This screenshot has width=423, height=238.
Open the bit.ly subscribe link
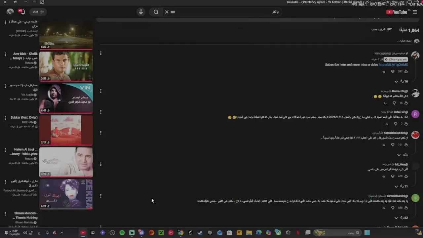click(393, 65)
